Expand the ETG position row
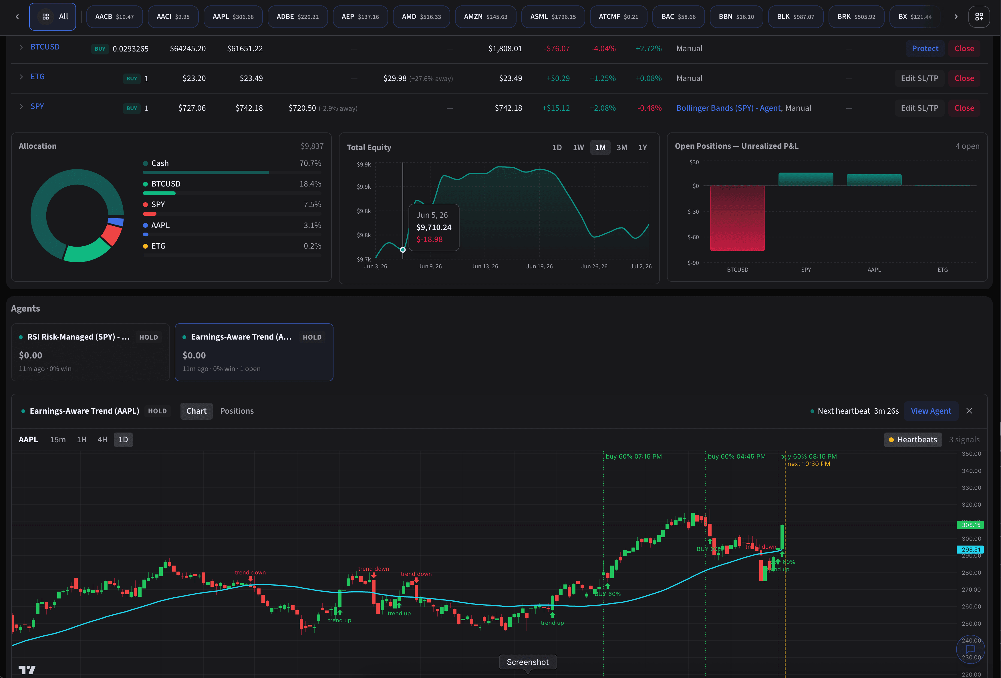 (x=21, y=77)
